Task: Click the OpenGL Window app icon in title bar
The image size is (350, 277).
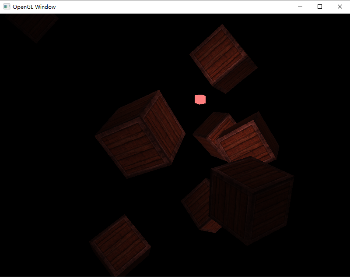Action: coord(7,7)
